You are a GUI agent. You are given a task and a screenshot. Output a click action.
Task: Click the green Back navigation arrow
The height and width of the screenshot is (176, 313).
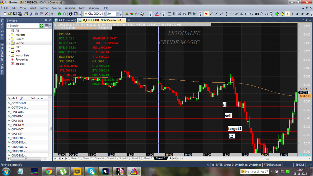[59, 14]
